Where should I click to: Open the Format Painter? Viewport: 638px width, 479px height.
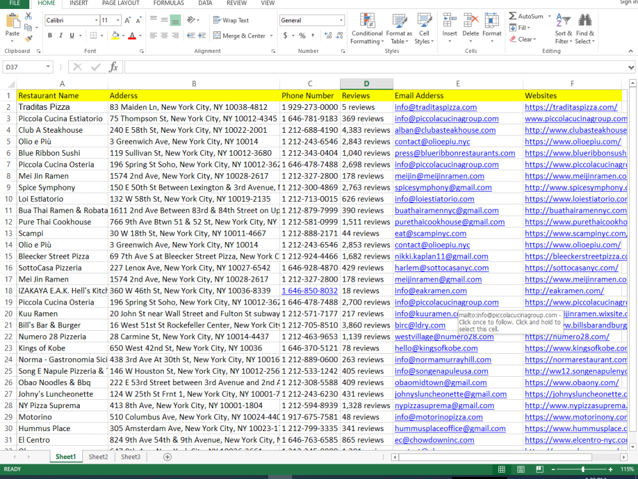pyautogui.click(x=29, y=40)
